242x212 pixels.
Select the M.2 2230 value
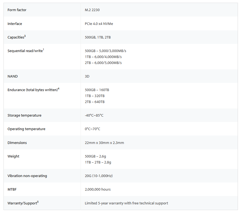[x=92, y=10]
